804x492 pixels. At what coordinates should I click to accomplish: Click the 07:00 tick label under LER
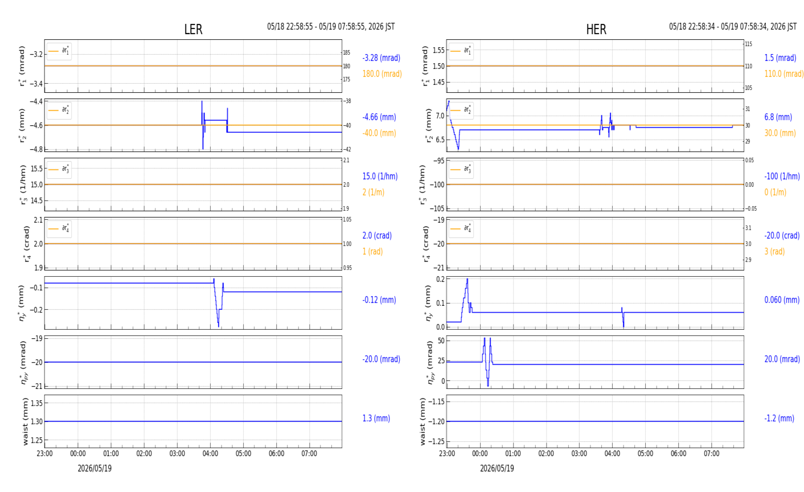pyautogui.click(x=310, y=454)
